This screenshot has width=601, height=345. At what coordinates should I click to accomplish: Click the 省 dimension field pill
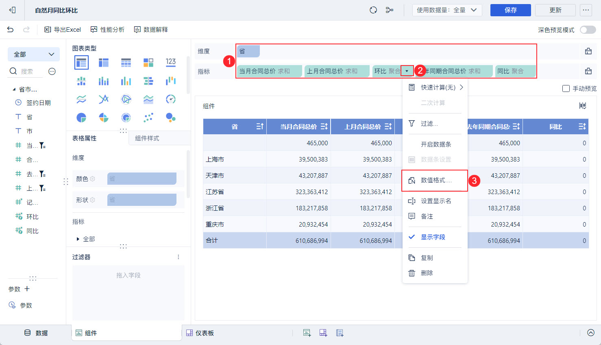pos(248,51)
